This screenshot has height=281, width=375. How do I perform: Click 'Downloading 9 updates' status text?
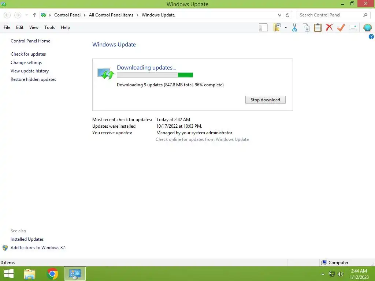pyautogui.click(x=170, y=85)
